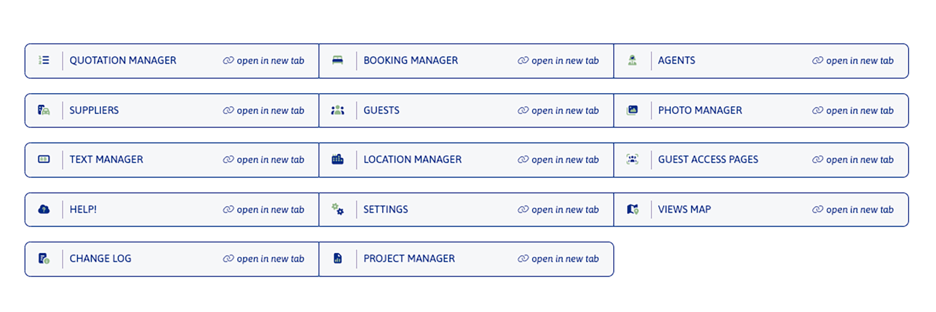Click the Text Manager icon
Viewport: 936px width, 312px height.
44,160
